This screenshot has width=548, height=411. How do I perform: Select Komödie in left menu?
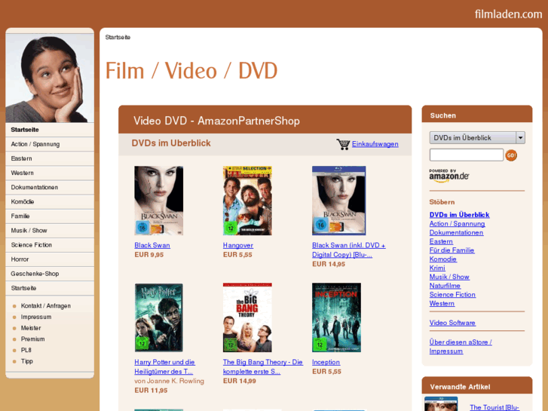50,202
